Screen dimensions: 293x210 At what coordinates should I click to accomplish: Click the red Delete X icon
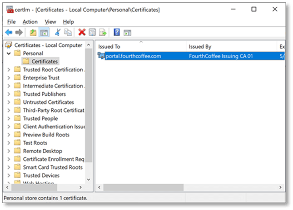pyautogui.click(x=82, y=33)
